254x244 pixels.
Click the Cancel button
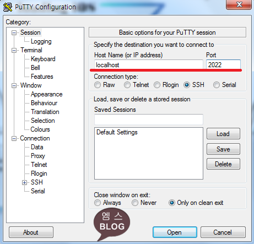[223, 232]
